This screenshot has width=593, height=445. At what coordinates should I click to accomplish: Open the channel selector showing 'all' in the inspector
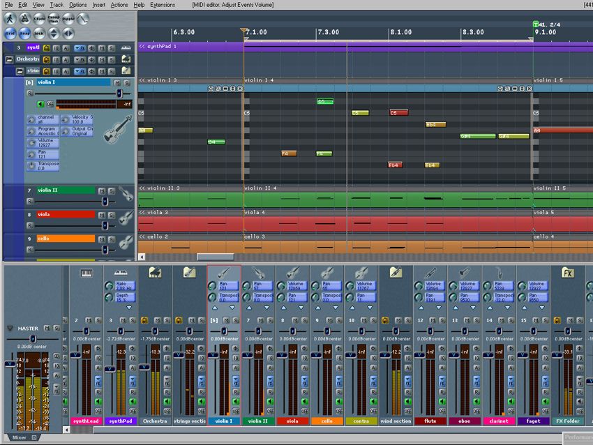click(43, 119)
